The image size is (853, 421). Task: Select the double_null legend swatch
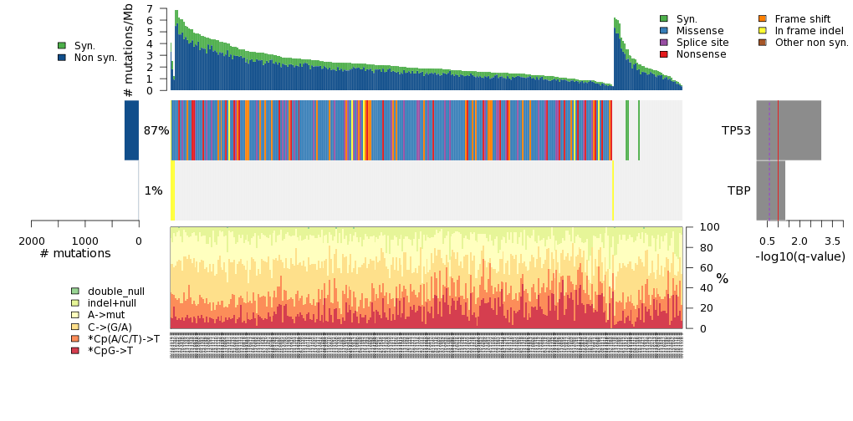pos(75,292)
